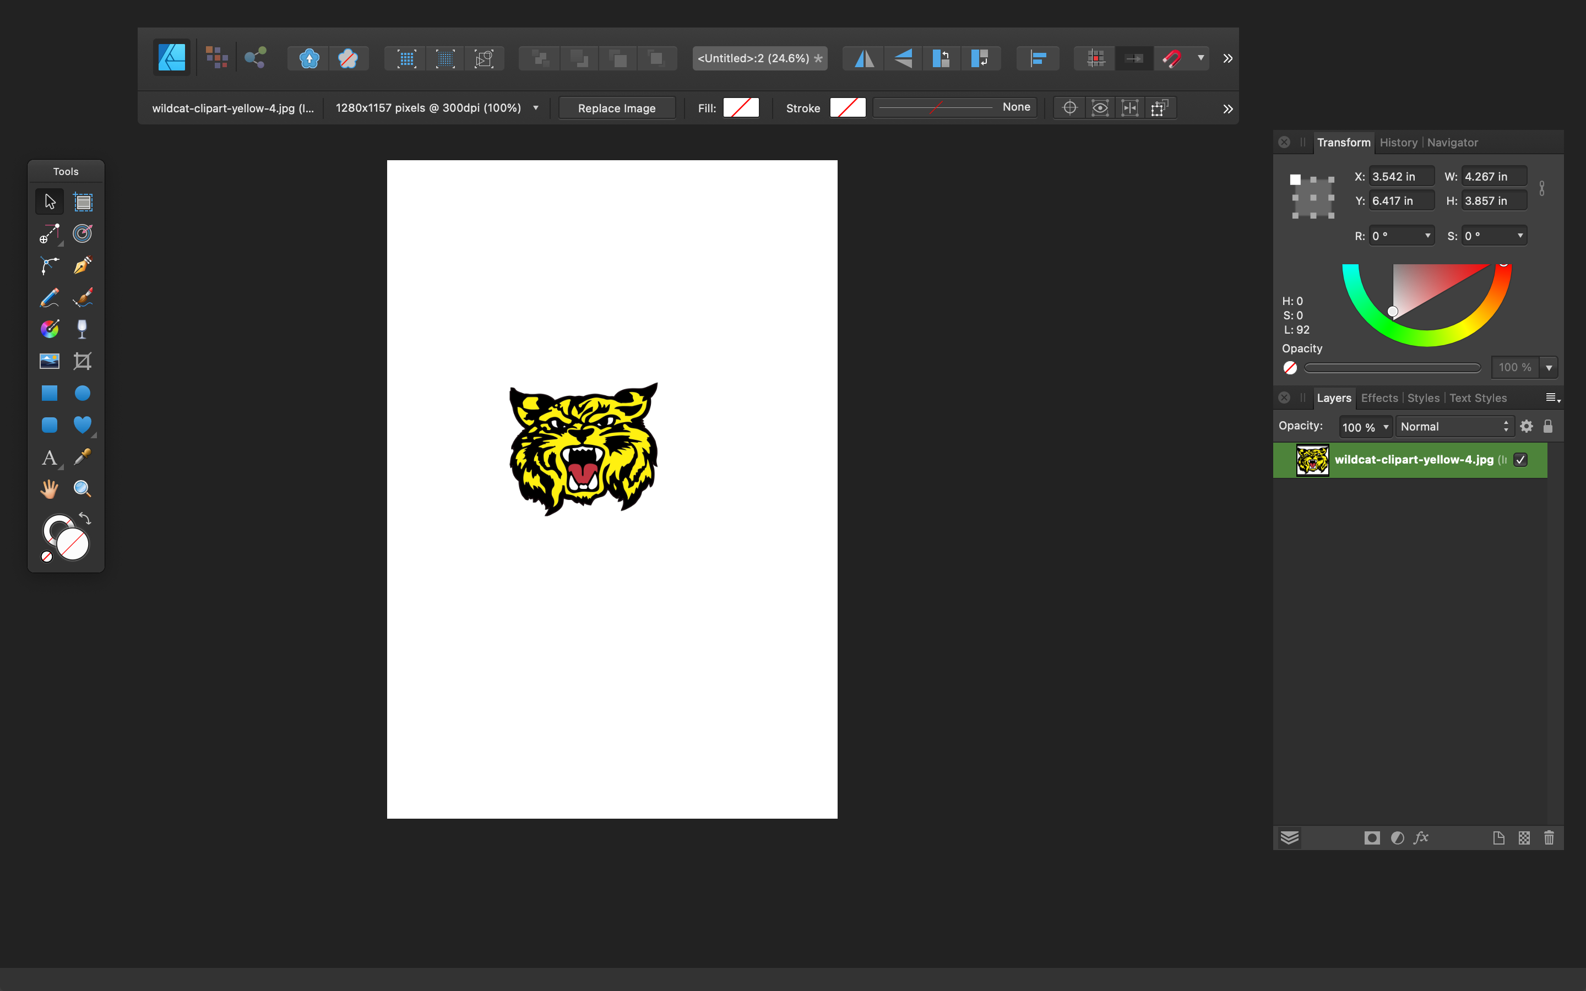This screenshot has height=991, width=1586.
Task: Add new layer icon in Layers panel
Action: pos(1499,837)
